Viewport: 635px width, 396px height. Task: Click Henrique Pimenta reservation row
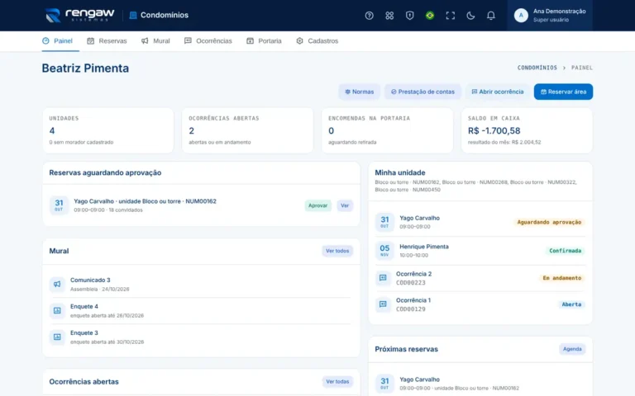click(x=480, y=251)
